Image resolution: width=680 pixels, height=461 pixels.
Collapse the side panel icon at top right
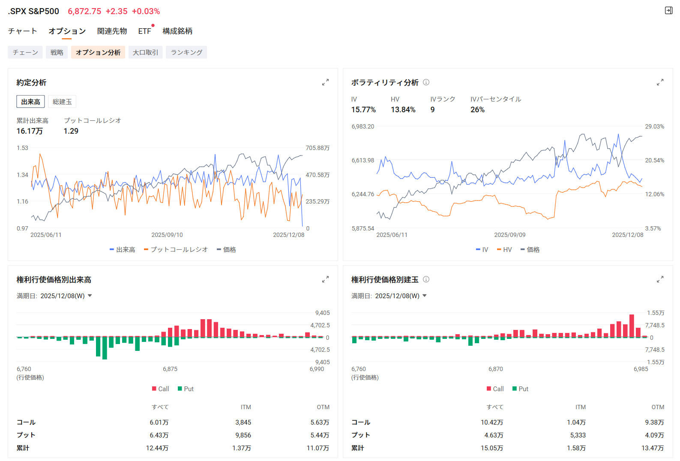668,11
